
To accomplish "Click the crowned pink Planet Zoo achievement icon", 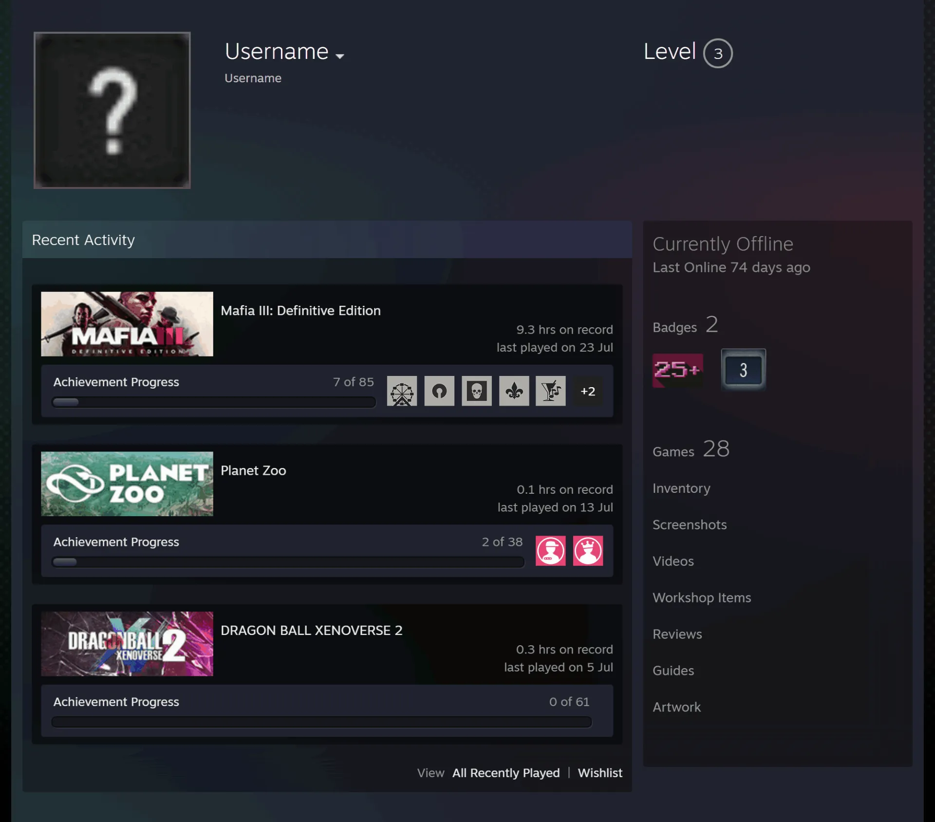I will pos(588,551).
